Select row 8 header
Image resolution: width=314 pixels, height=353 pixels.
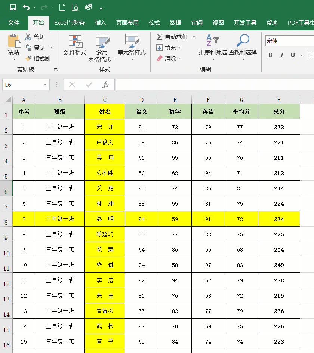(x=6, y=219)
